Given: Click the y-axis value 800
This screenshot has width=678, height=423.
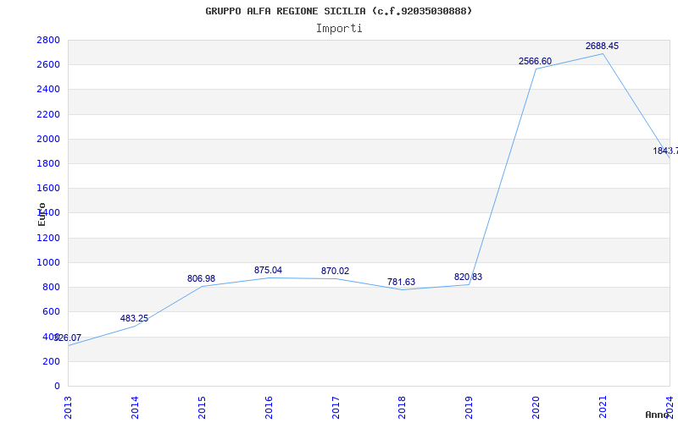Looking at the screenshot, I should [x=51, y=287].
